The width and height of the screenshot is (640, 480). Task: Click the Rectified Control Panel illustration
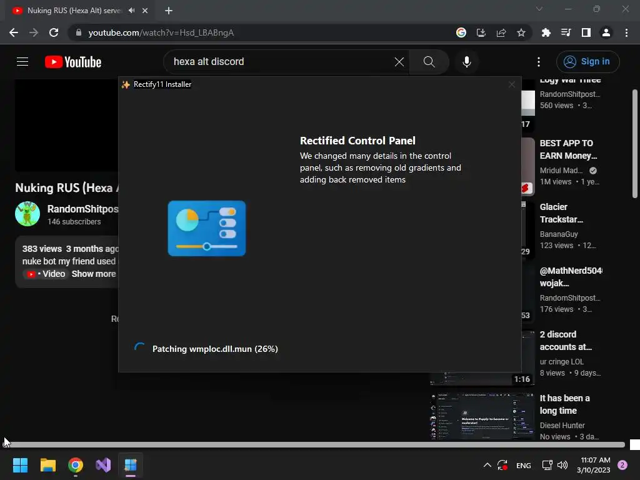pyautogui.click(x=207, y=228)
